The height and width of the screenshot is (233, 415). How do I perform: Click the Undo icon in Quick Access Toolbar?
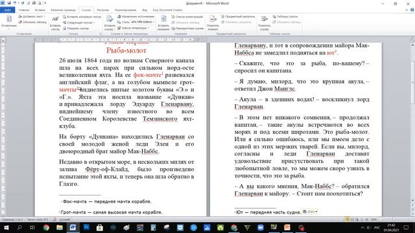tap(15, 3)
